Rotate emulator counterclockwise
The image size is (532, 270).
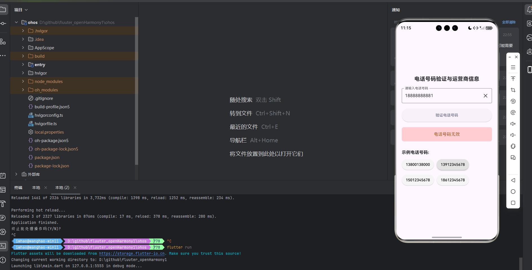(513, 101)
